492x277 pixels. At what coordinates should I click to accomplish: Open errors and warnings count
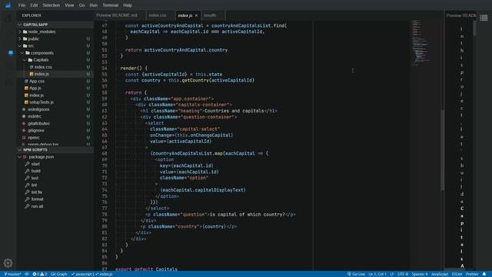coord(39,274)
